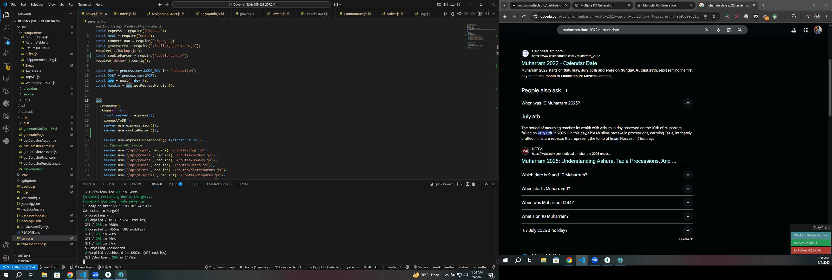Open Remote Explorer in the activity bar
This screenshot has height=280, width=832.
(x=6, y=78)
